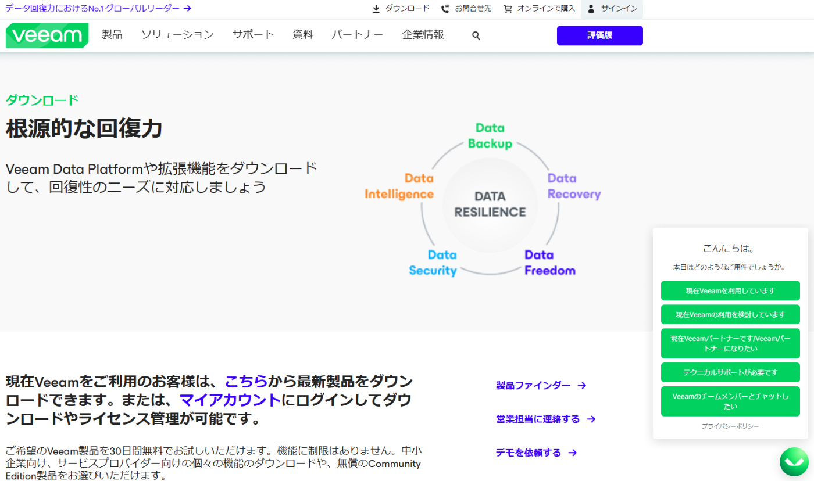Image resolution: width=814 pixels, height=481 pixels.
Task: Click the arrow beside デモを依頼する
Action: point(573,453)
